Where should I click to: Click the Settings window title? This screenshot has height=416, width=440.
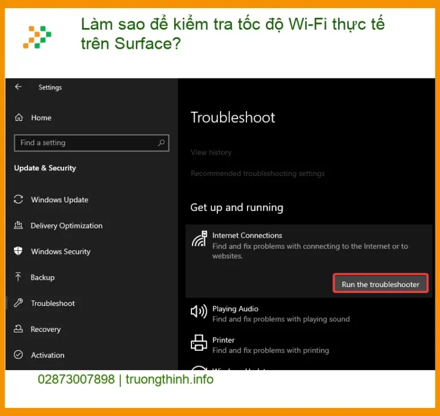coord(50,87)
